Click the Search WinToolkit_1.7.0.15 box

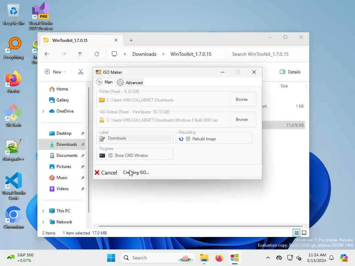[266, 54]
